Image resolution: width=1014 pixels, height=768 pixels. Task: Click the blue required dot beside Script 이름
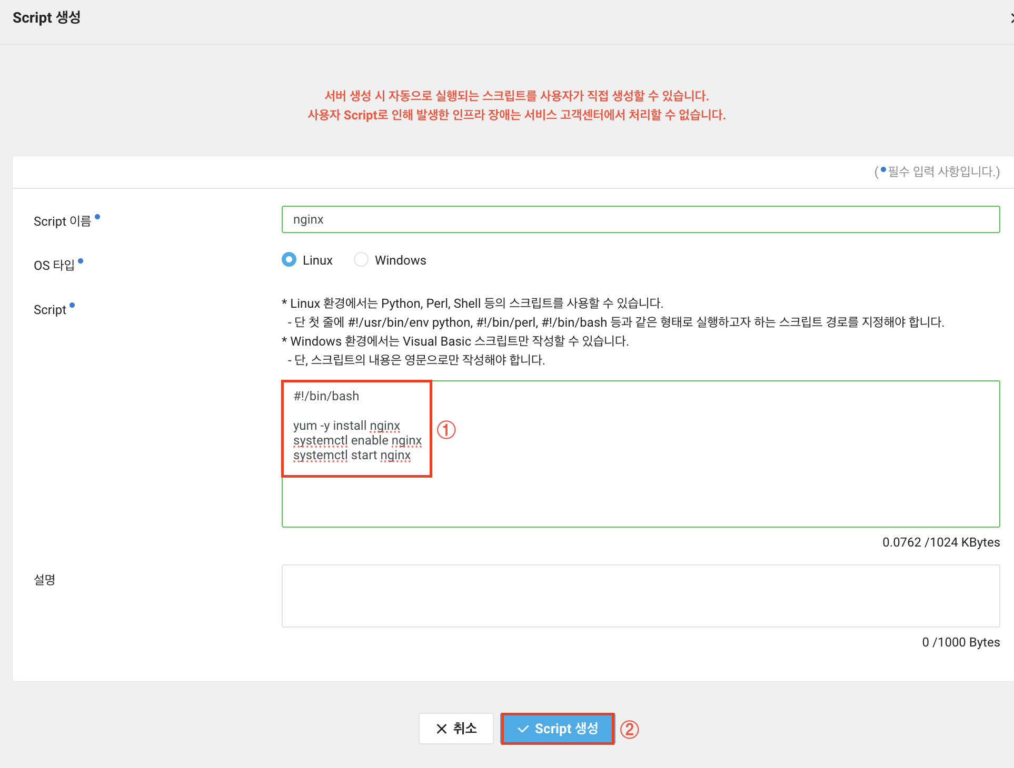pyautogui.click(x=97, y=217)
